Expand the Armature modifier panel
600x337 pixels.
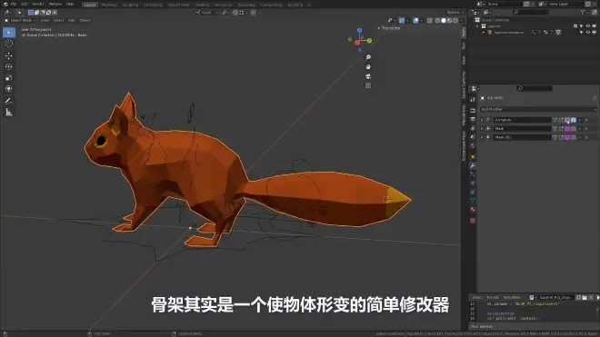482,120
